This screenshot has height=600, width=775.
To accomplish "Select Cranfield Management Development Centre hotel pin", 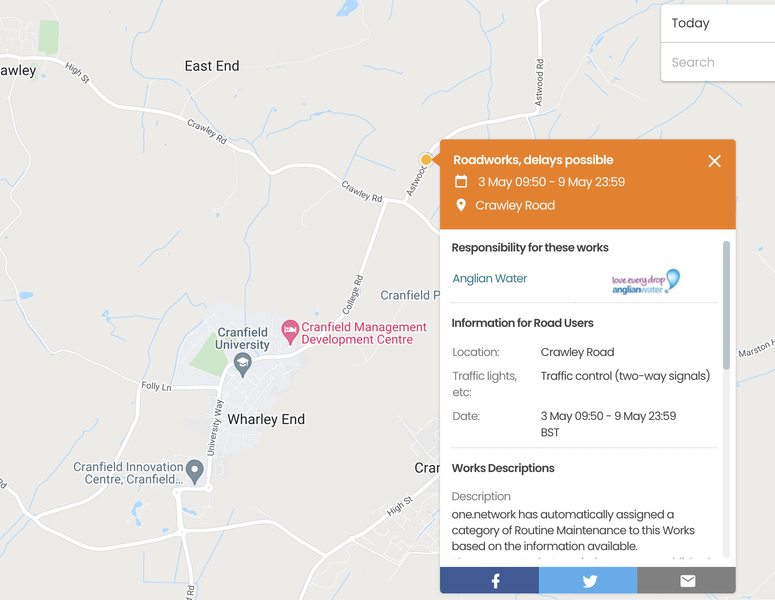I will (x=290, y=332).
